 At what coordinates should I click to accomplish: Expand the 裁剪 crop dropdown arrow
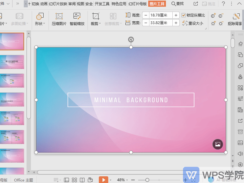(100, 23)
